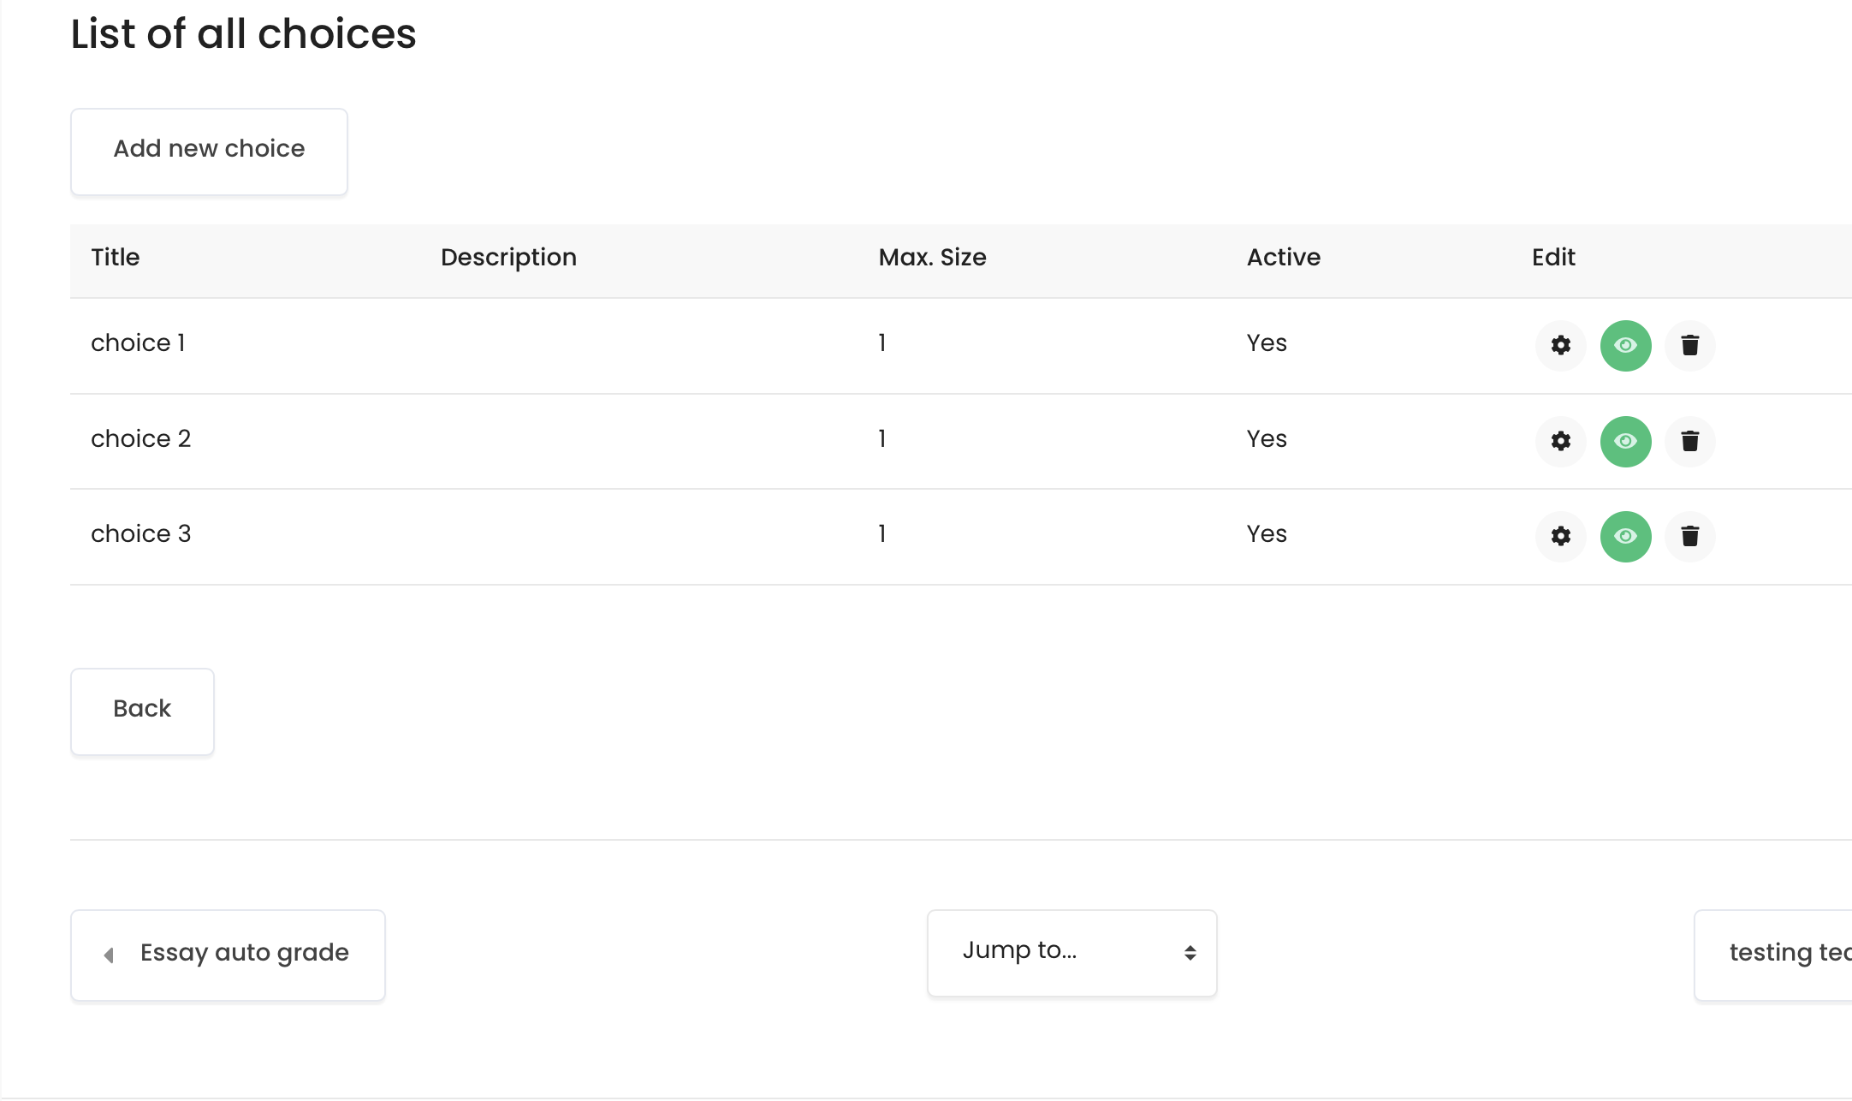Click the Edit column header
This screenshot has height=1101, width=1852.
[x=1553, y=257]
